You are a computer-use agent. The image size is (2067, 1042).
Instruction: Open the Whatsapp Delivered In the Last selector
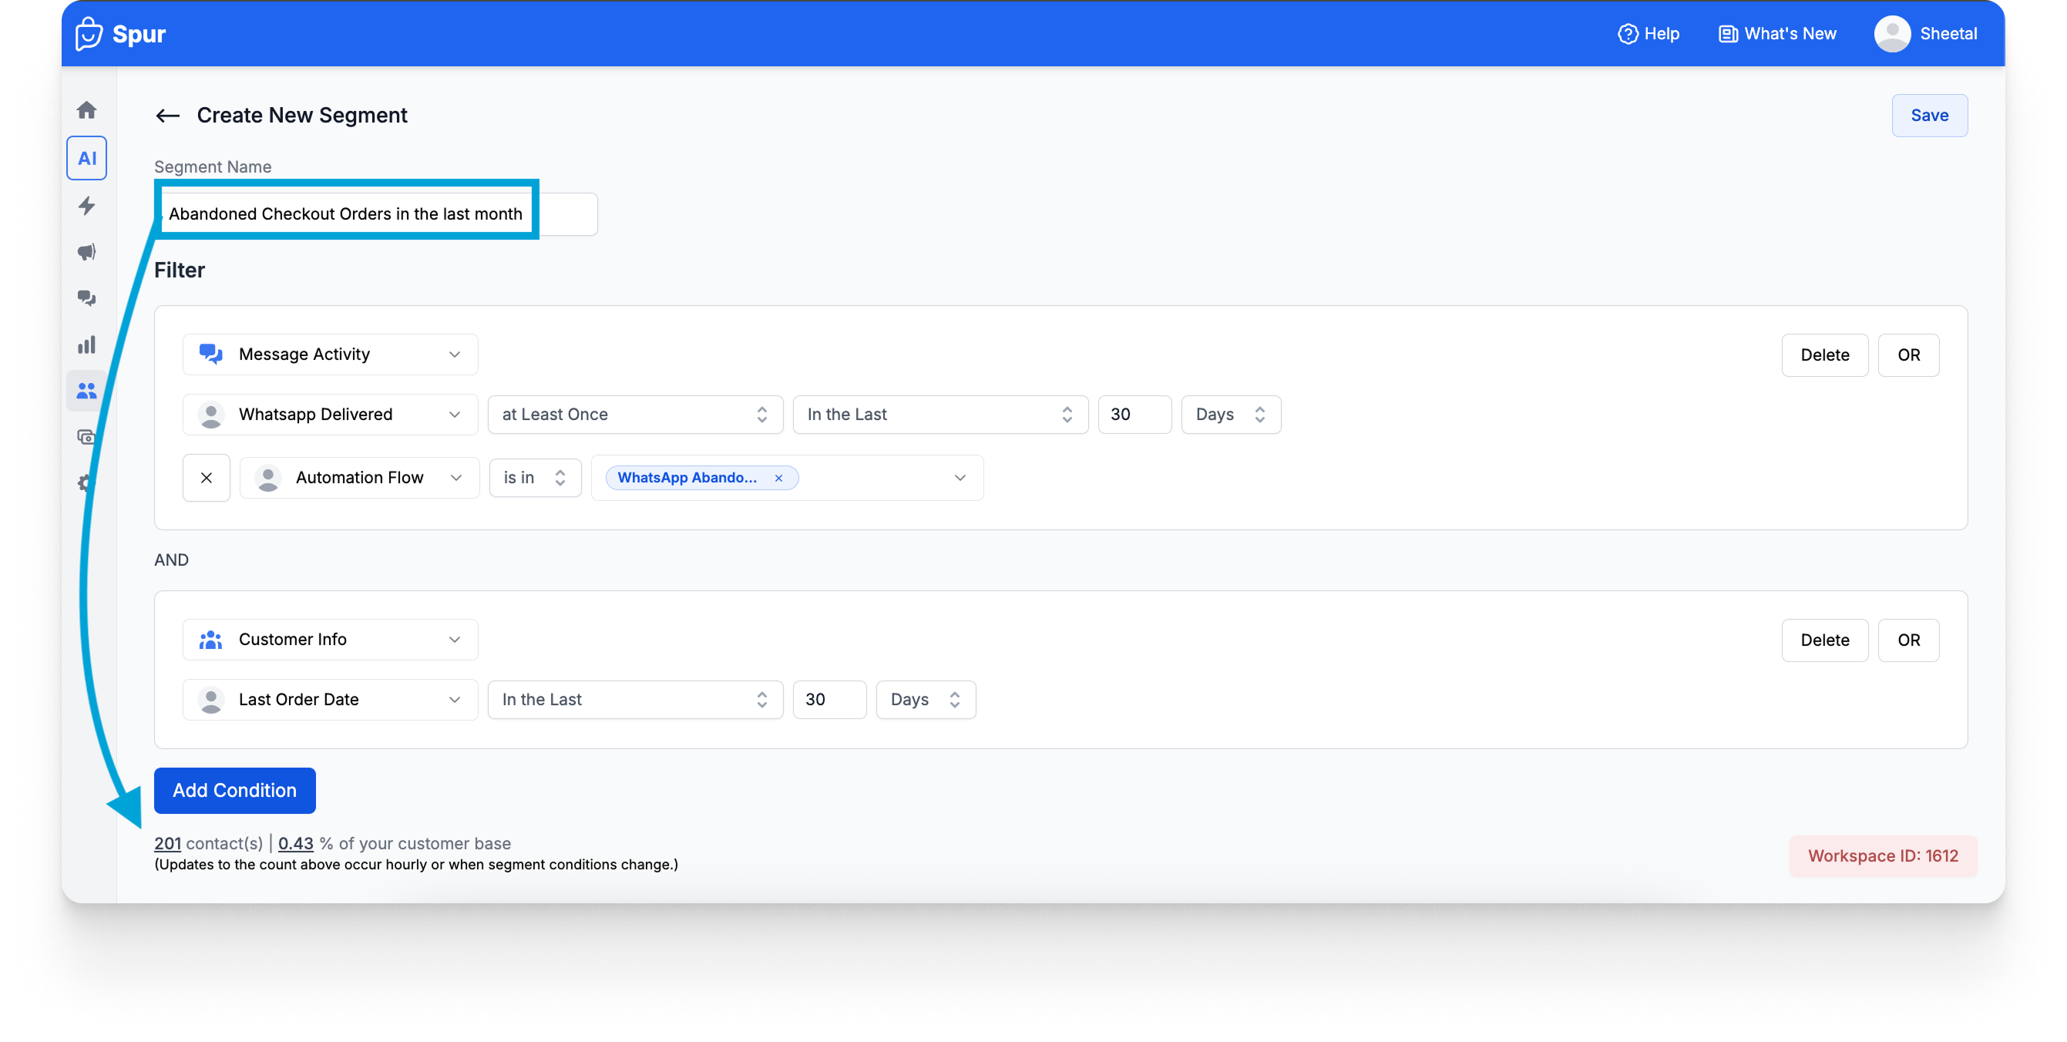point(939,415)
